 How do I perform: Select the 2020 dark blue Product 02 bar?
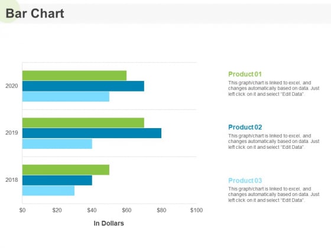(x=83, y=86)
